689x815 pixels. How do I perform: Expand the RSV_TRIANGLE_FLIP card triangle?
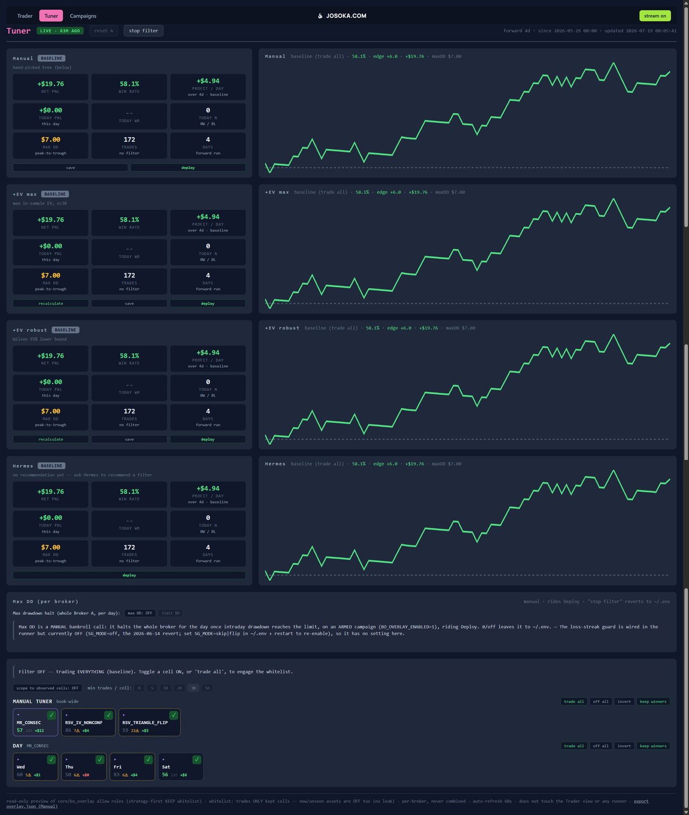coord(124,715)
